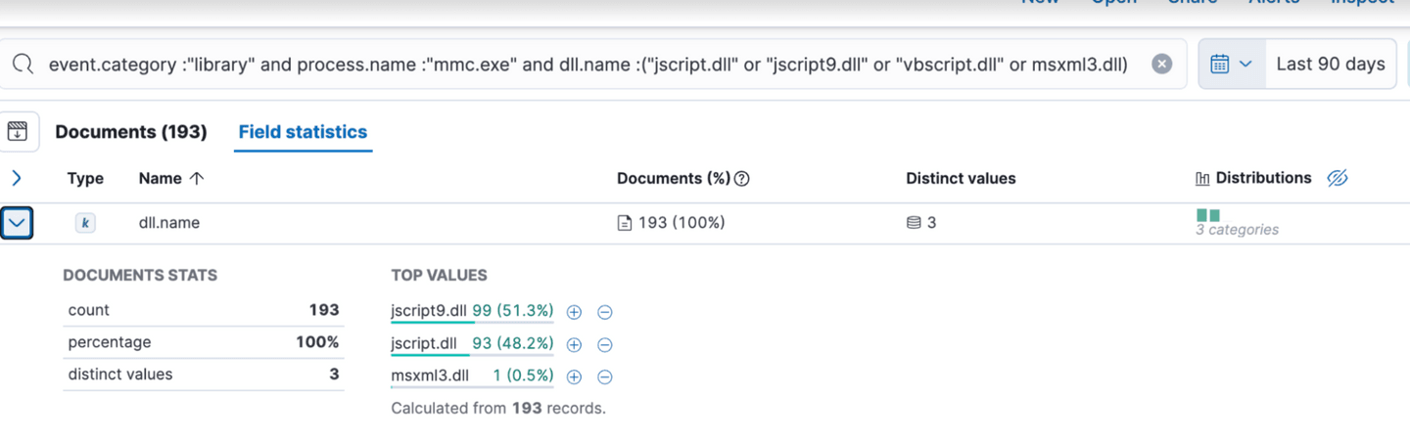Filter out msxml3.dll with minus icon
The width and height of the screenshot is (1410, 441).
point(605,377)
